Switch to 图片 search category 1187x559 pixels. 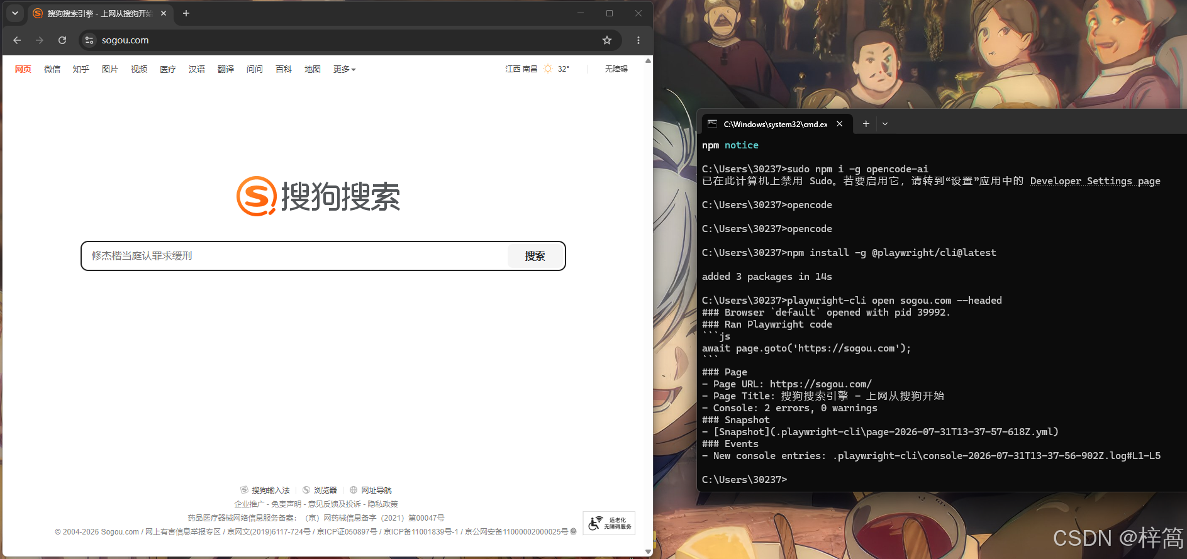pyautogui.click(x=110, y=69)
